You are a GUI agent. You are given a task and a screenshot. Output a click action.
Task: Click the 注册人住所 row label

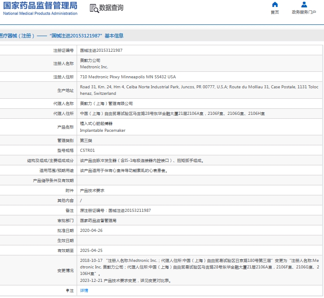[x=63, y=77]
